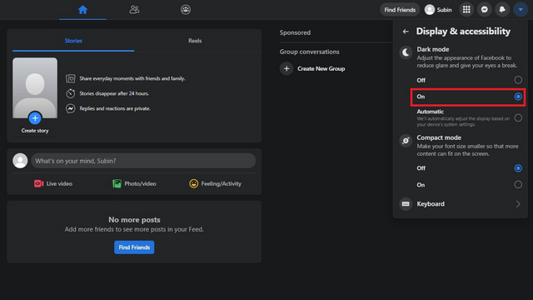Click the Create story profile thumbnail
This screenshot has height=300, width=533.
tap(35, 87)
